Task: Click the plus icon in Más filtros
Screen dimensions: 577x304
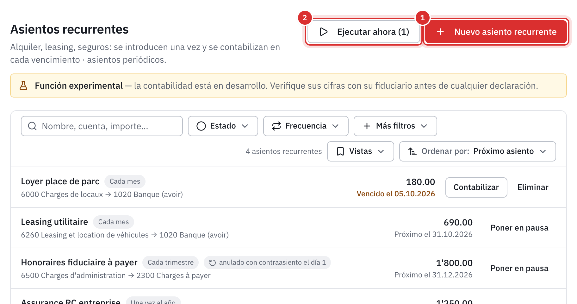Action: click(367, 126)
